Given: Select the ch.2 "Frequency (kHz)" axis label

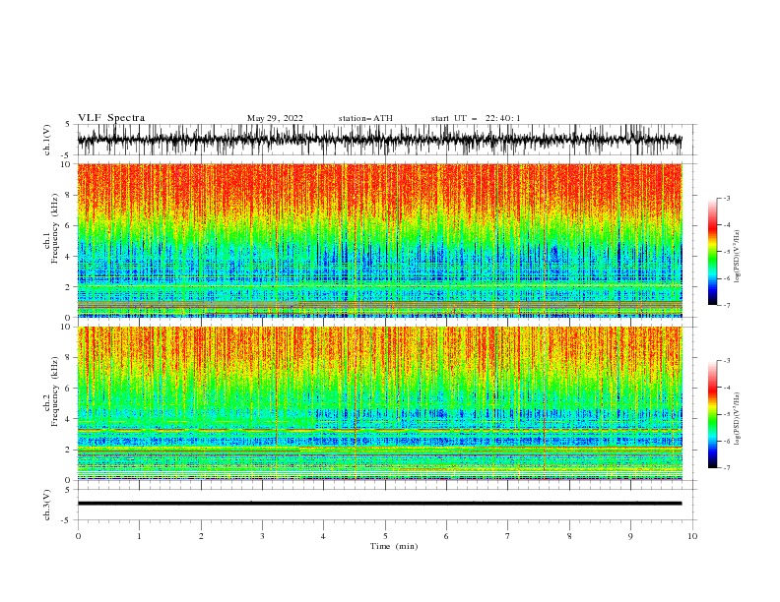Looking at the screenshot, I should coord(55,391).
